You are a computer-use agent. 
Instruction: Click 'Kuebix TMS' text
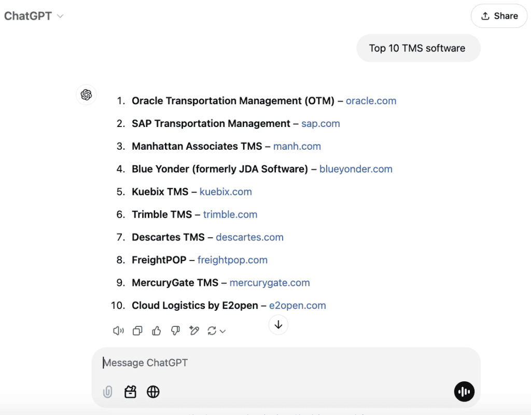click(160, 192)
